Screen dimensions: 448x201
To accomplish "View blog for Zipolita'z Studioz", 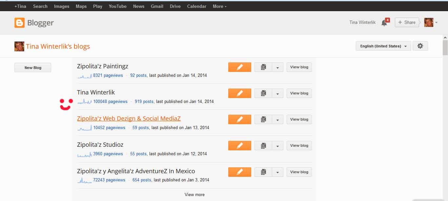I will pos(299,145).
